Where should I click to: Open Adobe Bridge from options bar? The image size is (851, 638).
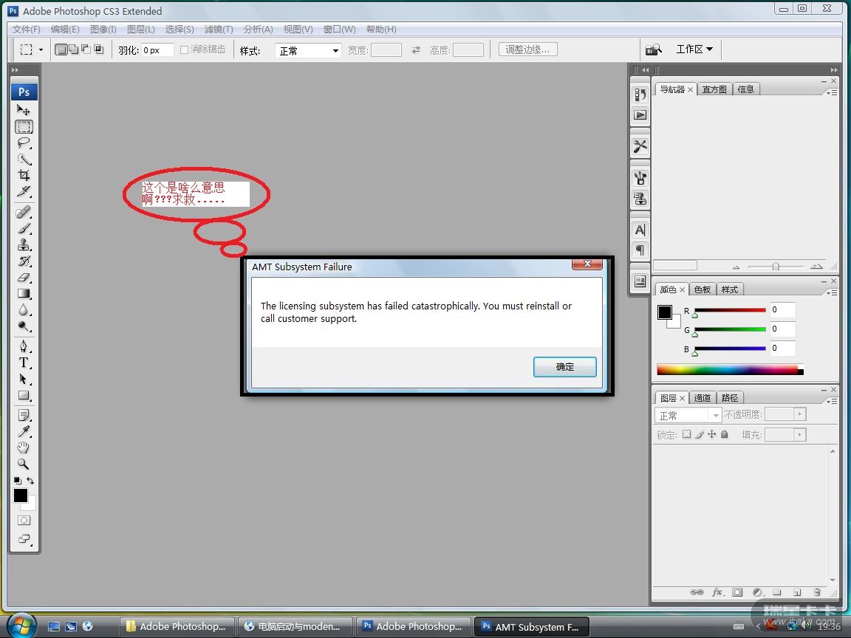pos(654,50)
